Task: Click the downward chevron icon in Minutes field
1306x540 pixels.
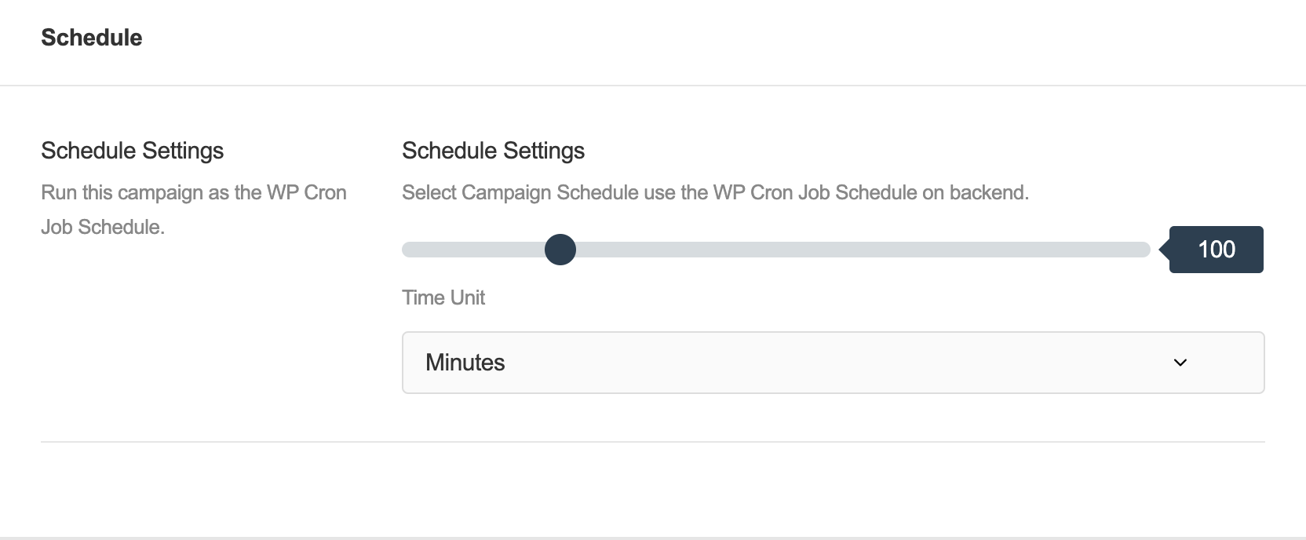Action: [x=1179, y=363]
